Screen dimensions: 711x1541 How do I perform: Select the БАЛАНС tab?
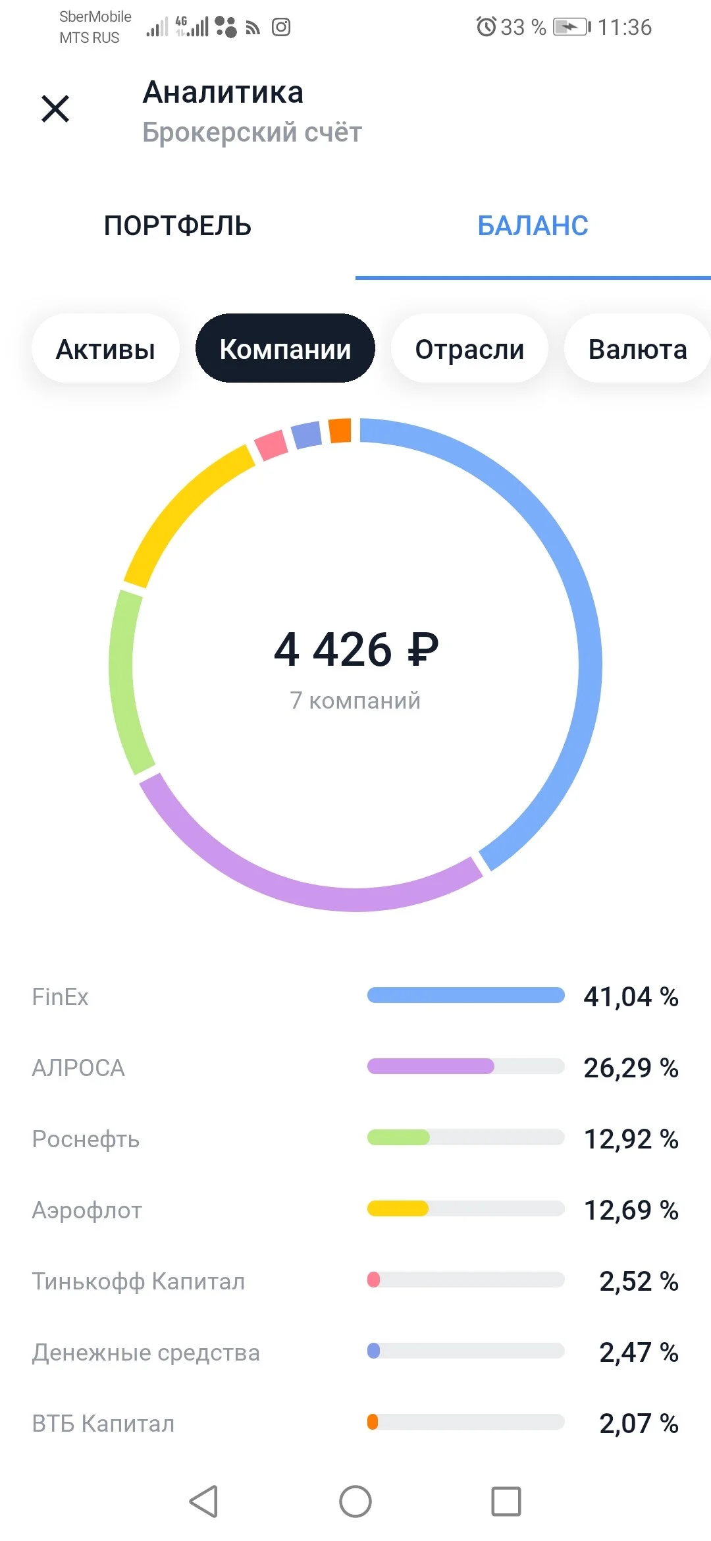coord(533,226)
